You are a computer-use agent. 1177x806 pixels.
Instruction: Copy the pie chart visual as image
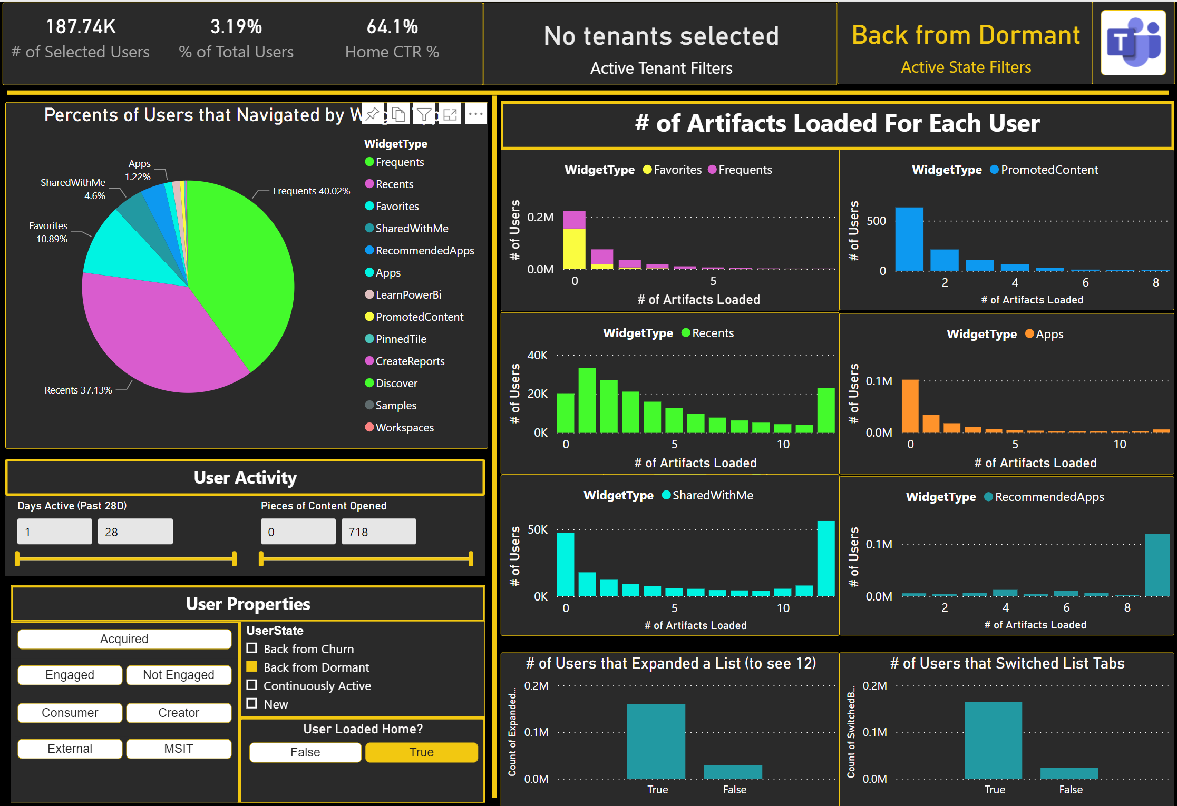point(398,113)
